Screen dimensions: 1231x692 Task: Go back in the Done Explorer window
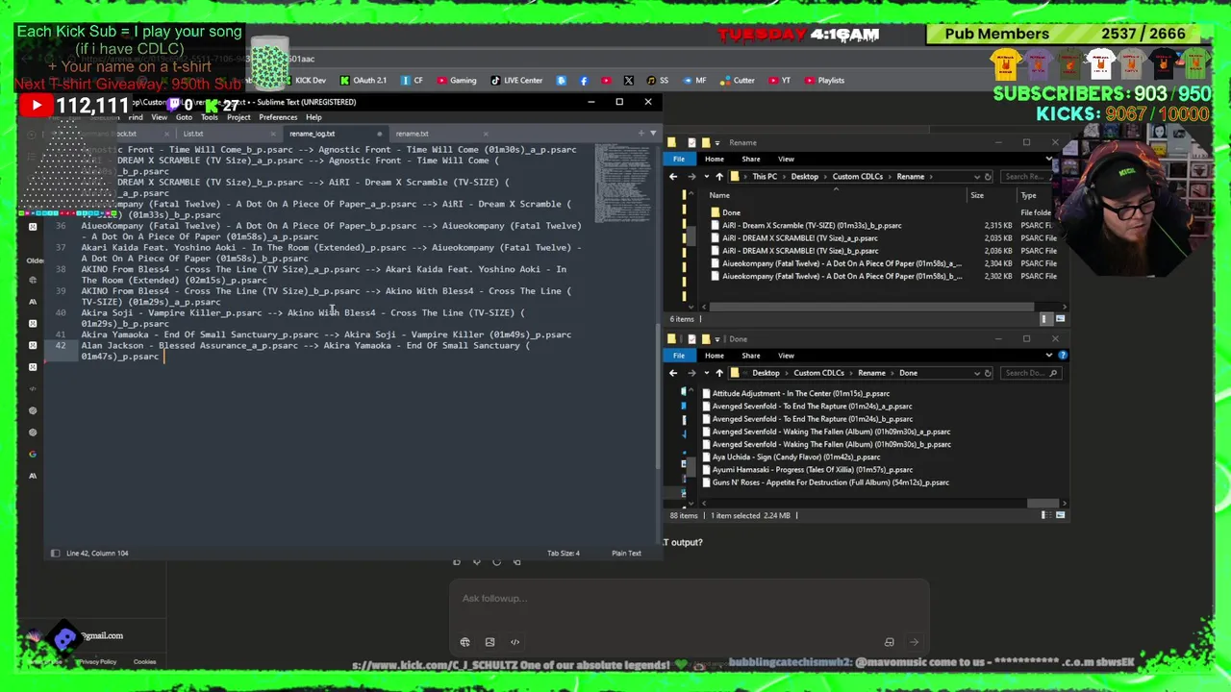click(673, 373)
